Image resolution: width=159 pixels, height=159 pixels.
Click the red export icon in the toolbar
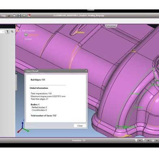[x=29, y=15]
